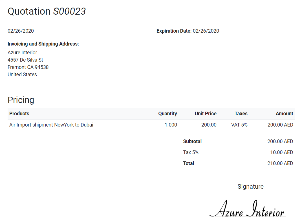Click the Quantity column header

coord(167,114)
